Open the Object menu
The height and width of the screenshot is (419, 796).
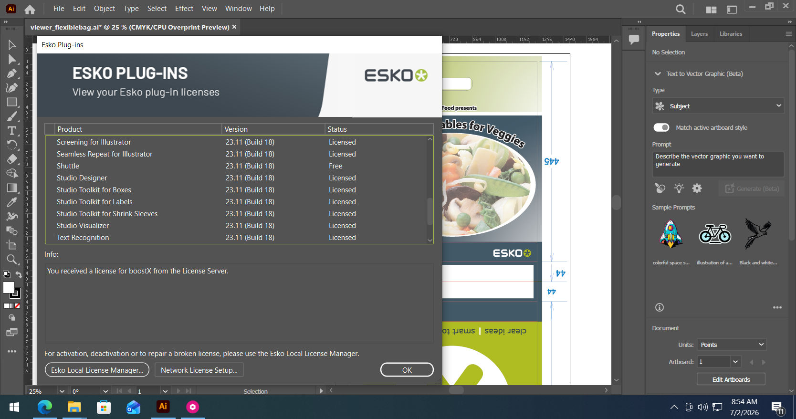click(105, 9)
